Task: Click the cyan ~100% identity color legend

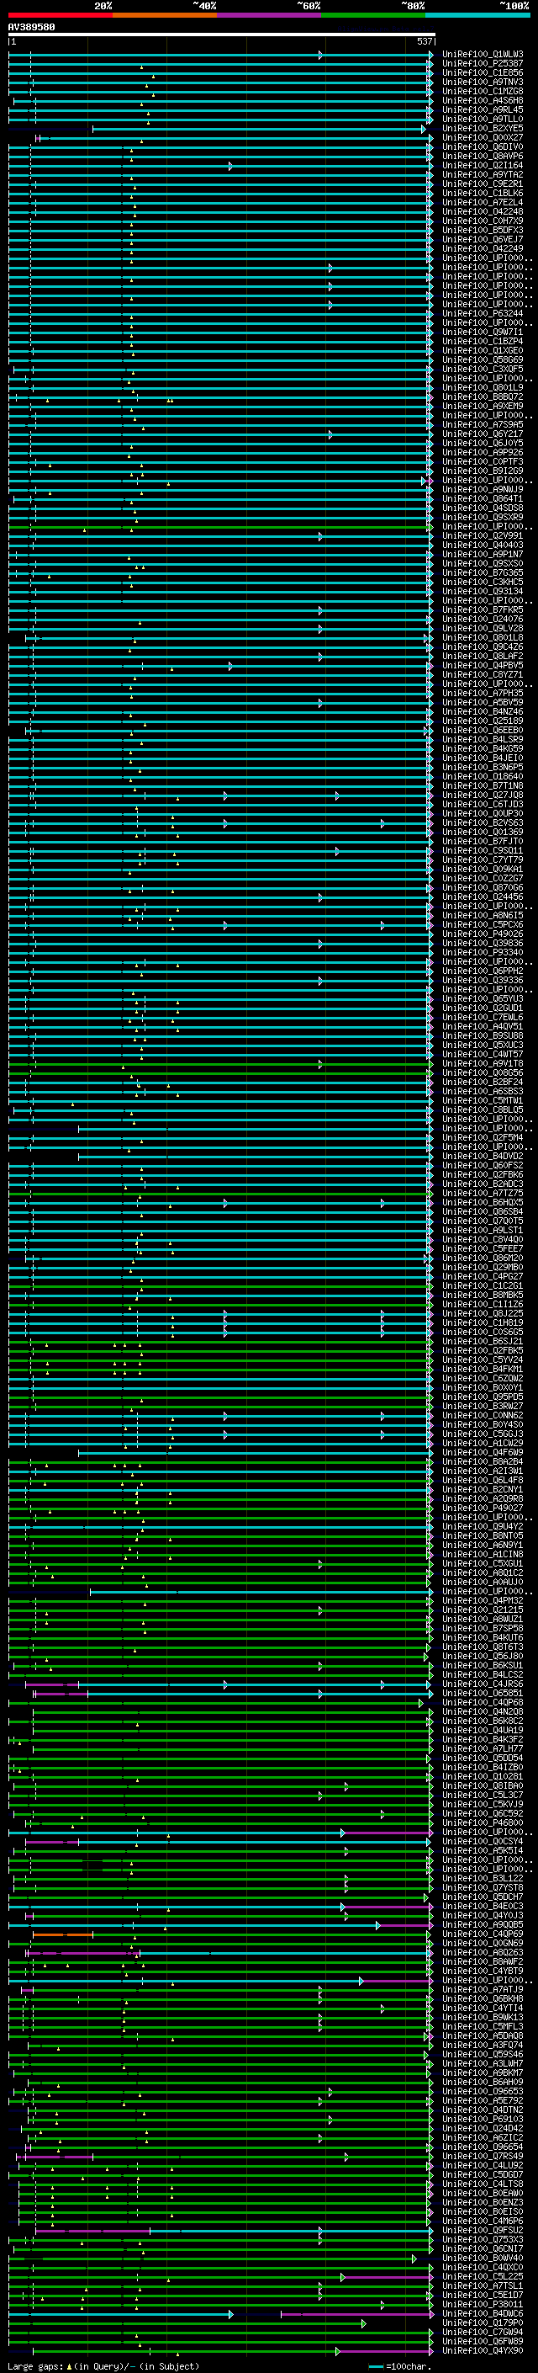Action: tap(477, 15)
